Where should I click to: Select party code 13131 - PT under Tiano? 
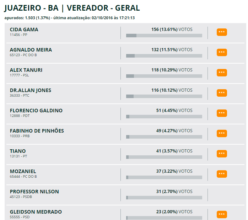tap(18, 156)
